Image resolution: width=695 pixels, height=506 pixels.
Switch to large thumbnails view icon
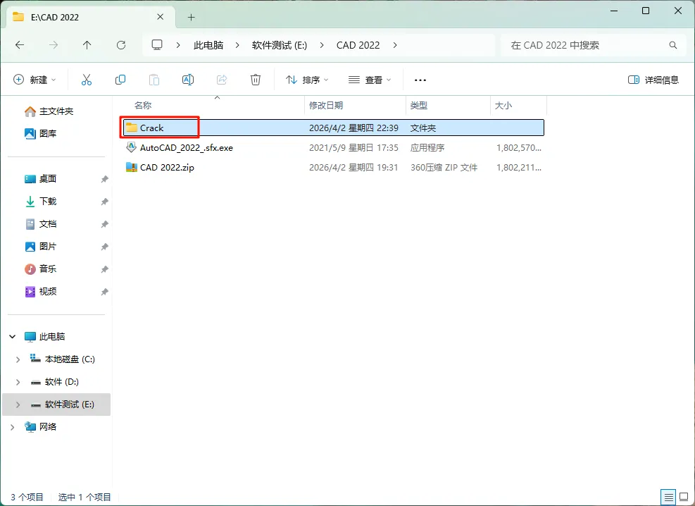pos(684,497)
